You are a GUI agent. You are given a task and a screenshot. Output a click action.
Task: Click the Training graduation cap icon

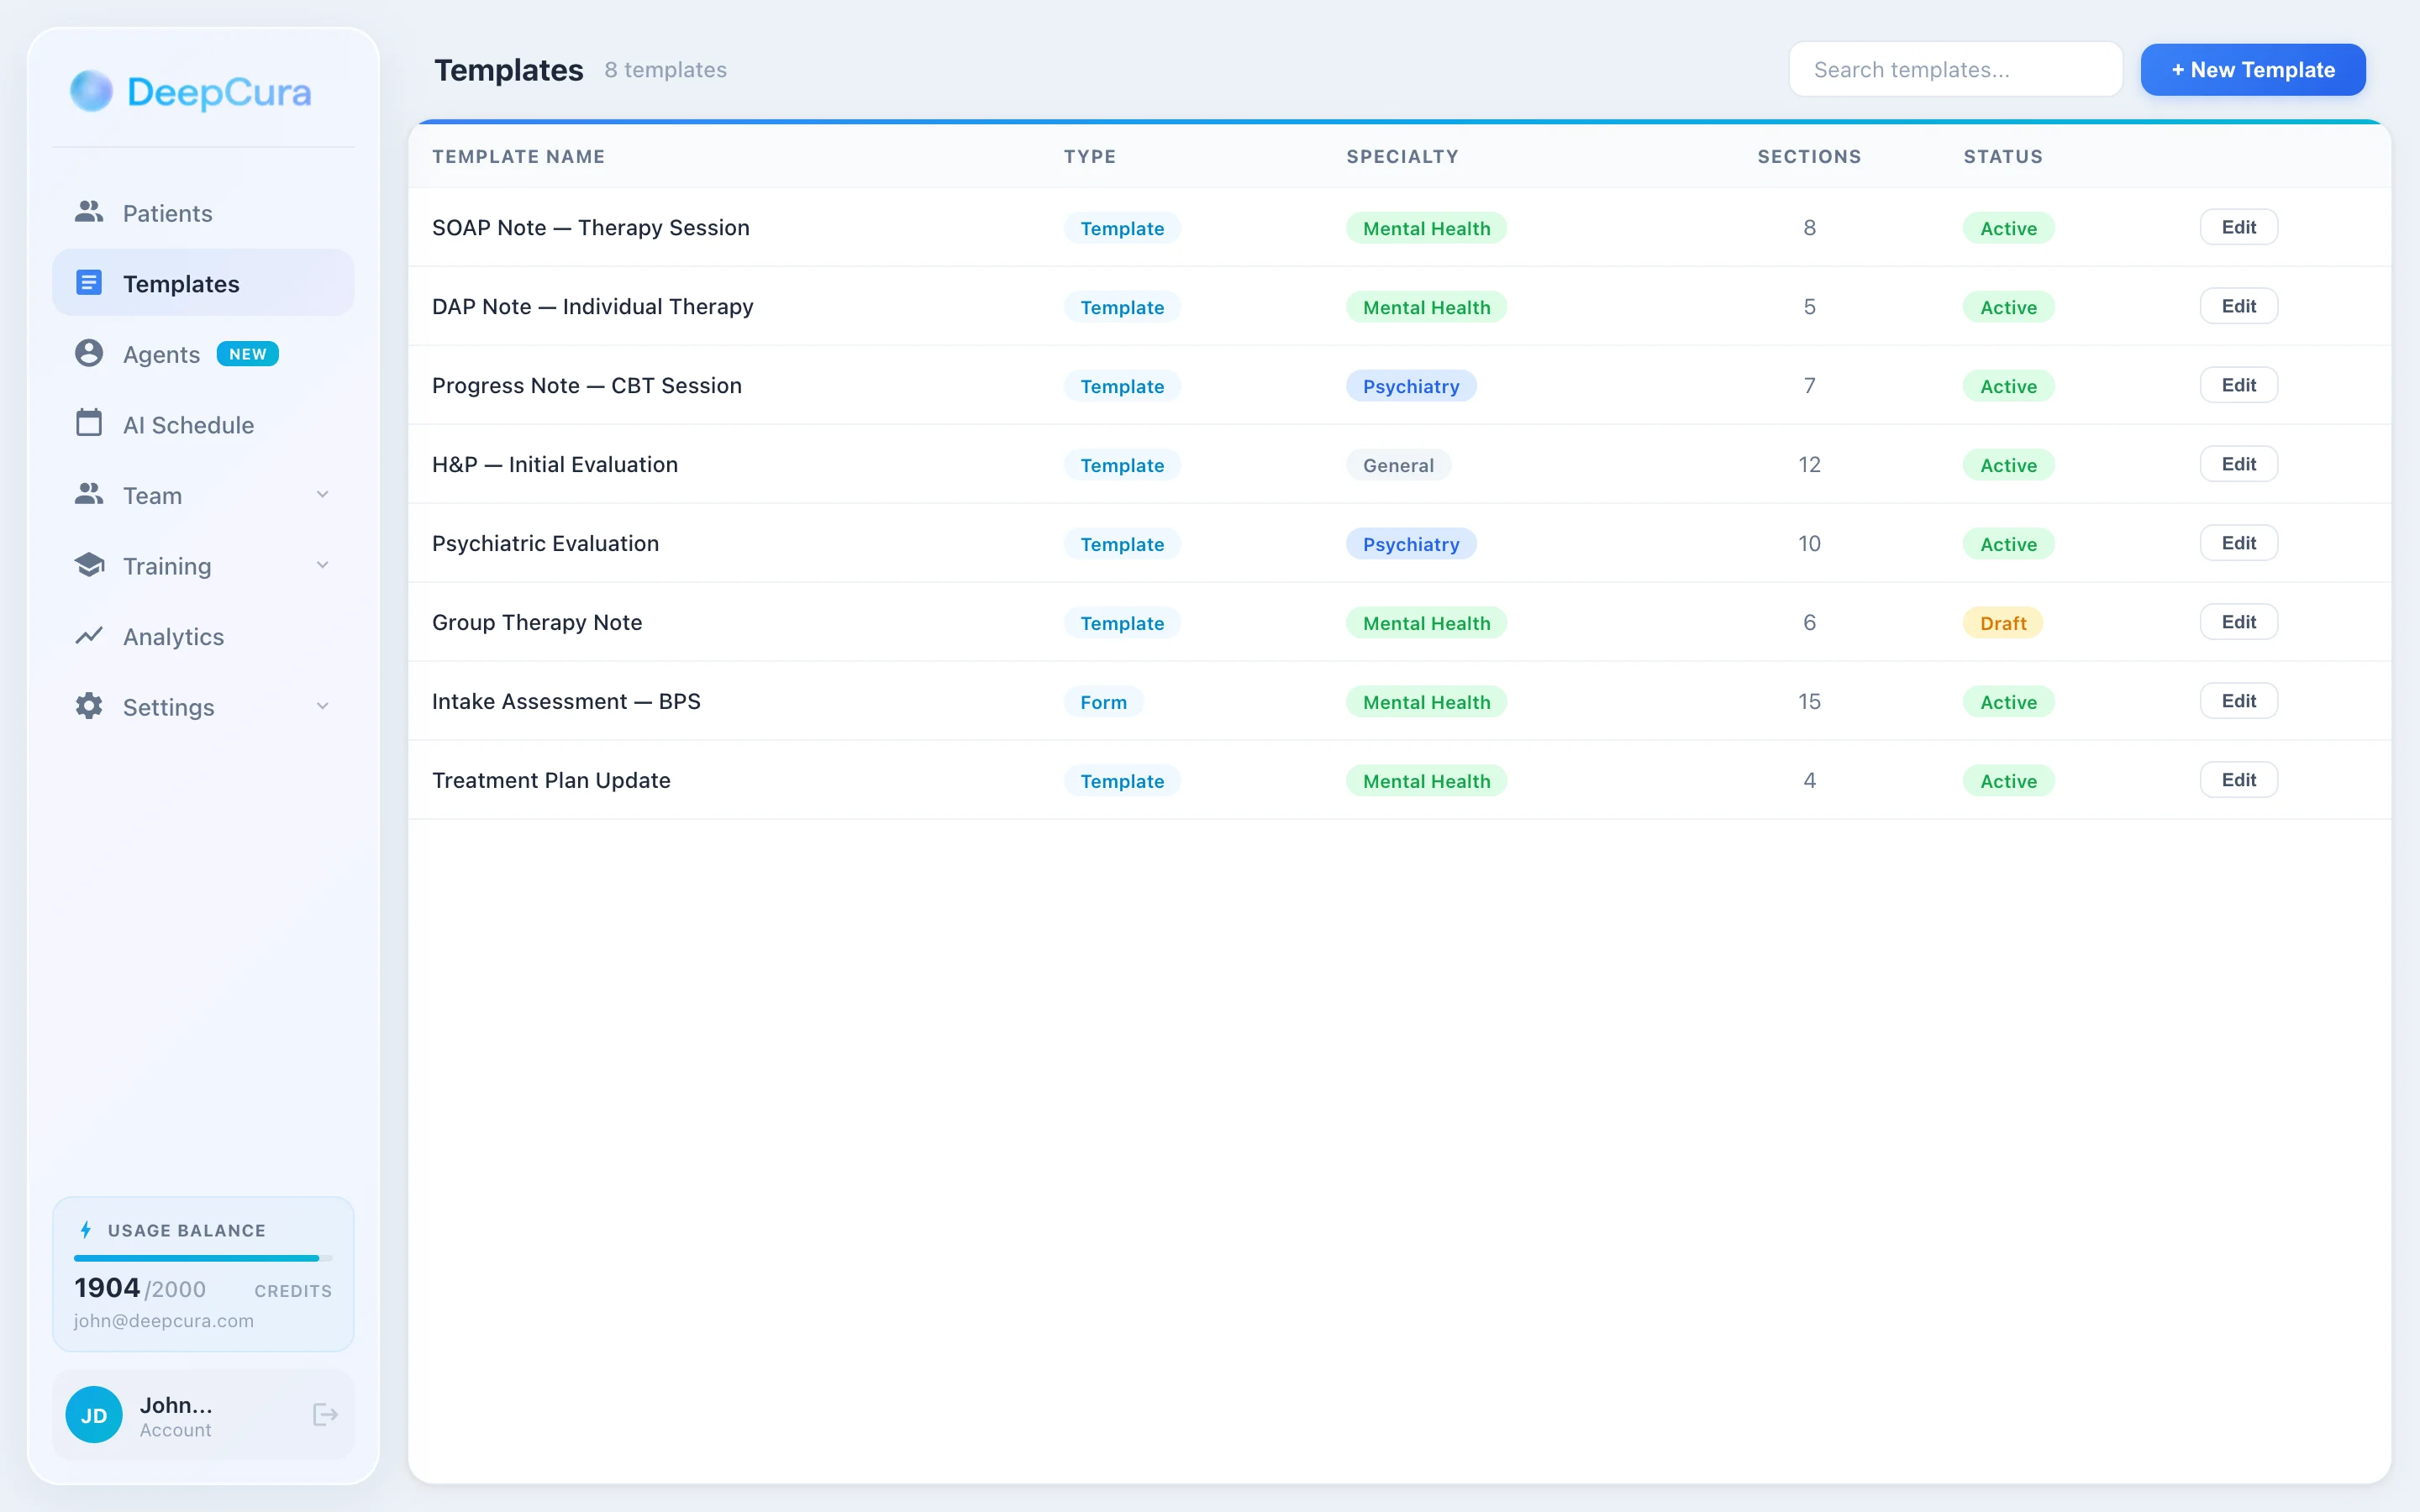click(x=89, y=565)
